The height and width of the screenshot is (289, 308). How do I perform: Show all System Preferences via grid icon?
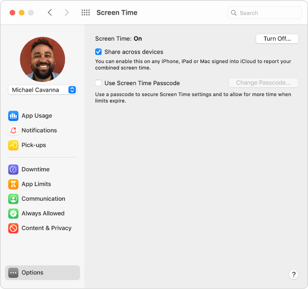[x=85, y=13]
